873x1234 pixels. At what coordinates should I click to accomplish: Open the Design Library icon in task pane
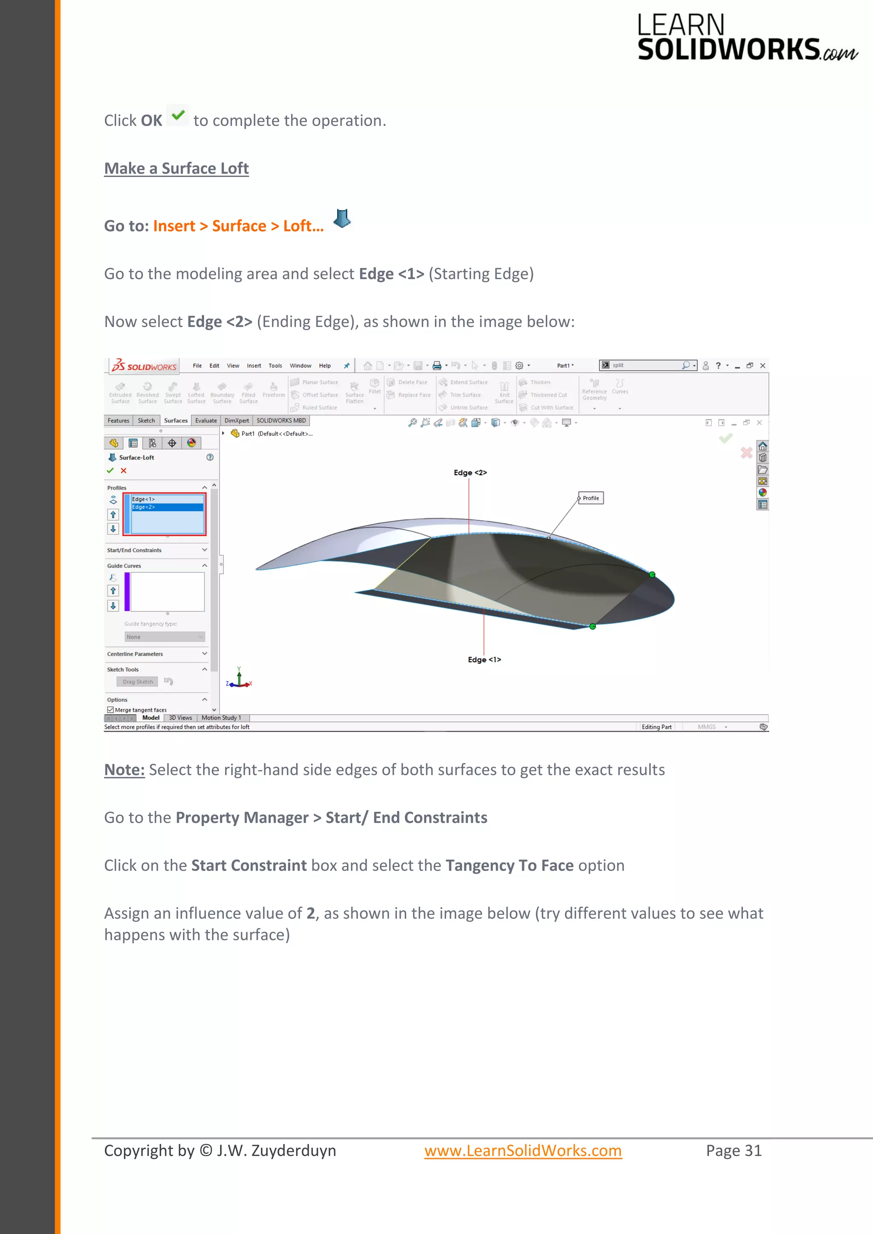[762, 458]
